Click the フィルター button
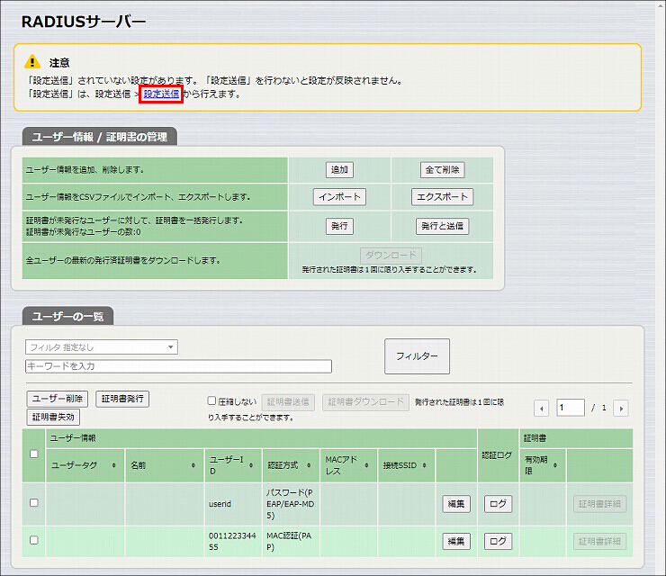This screenshot has height=576, width=666. click(417, 356)
